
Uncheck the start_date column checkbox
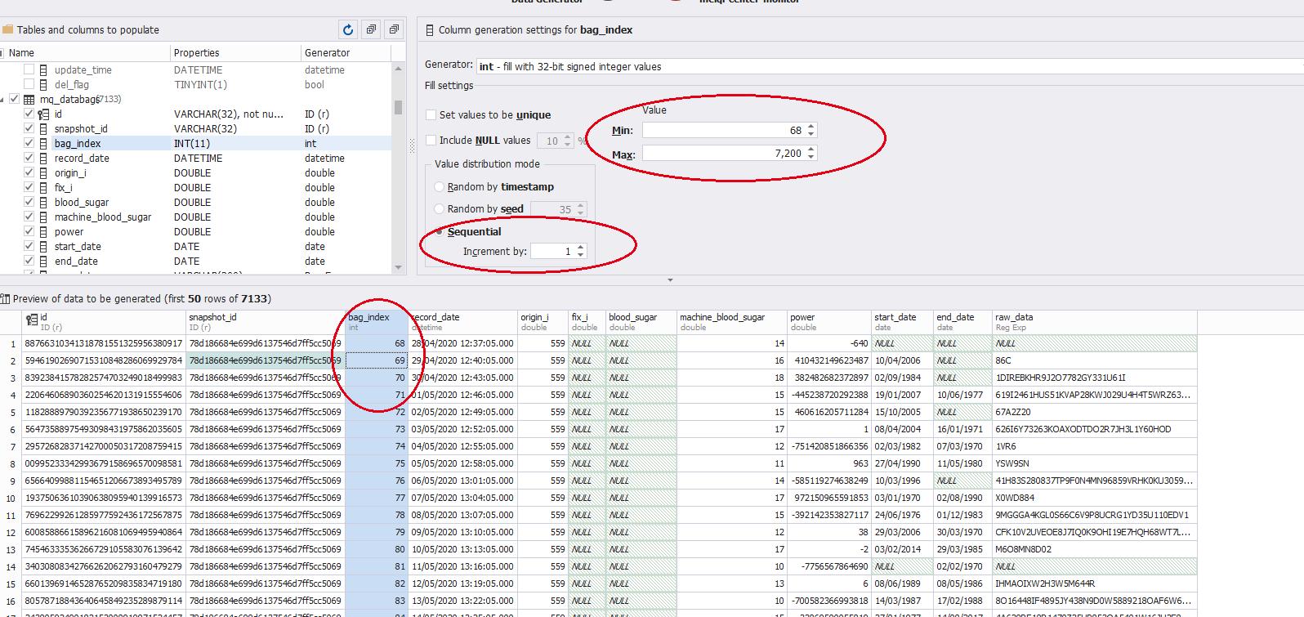coord(29,247)
